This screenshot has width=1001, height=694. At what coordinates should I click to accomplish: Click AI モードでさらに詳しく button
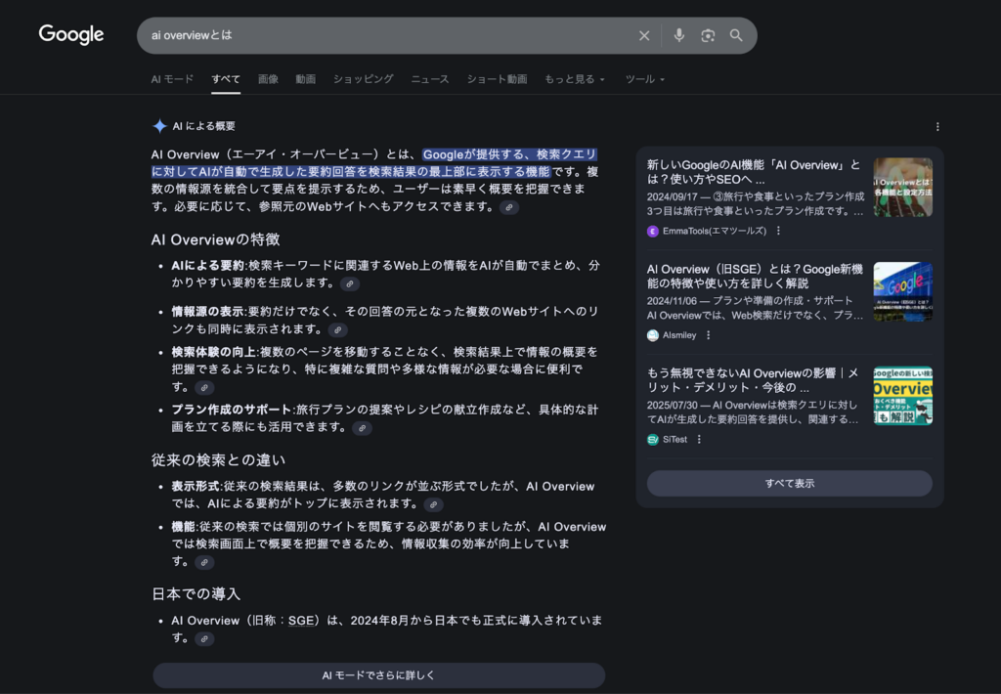[378, 675]
